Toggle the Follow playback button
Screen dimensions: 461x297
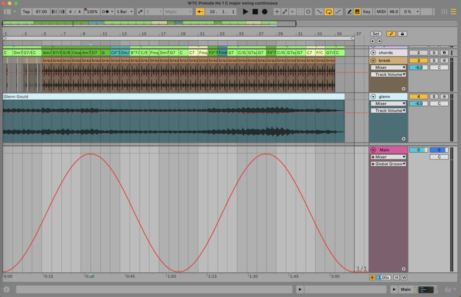[x=200, y=12]
